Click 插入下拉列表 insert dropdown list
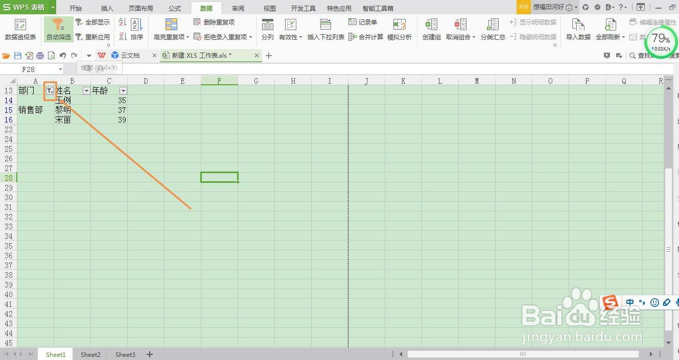 coord(326,30)
